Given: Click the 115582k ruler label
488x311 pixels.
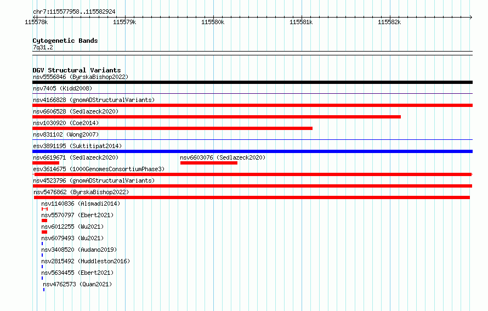Looking at the screenshot, I should coord(389,22).
